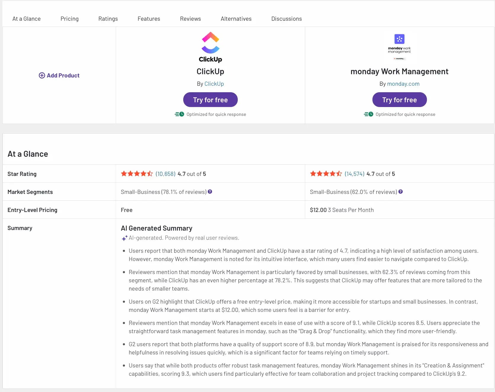495x392 pixels.
Task: Click monday's Market Segments info icon
Action: tap(401, 192)
